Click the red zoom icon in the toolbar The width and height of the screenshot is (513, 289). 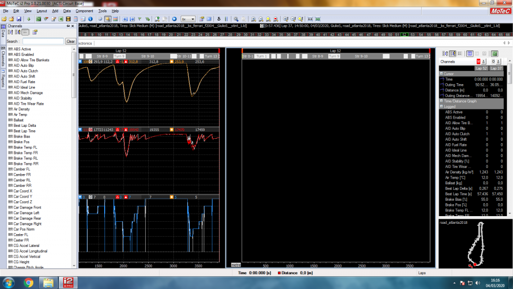(275, 19)
